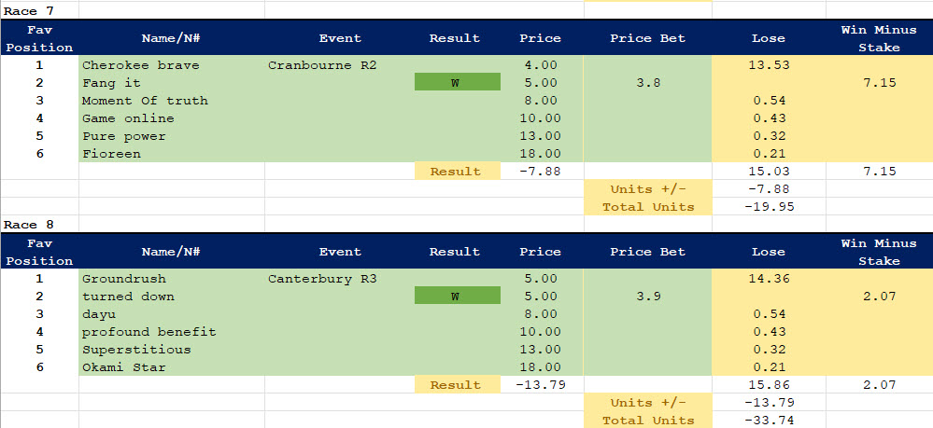Click the "Race 7" label cell
The height and width of the screenshot is (428, 933).
(x=30, y=10)
